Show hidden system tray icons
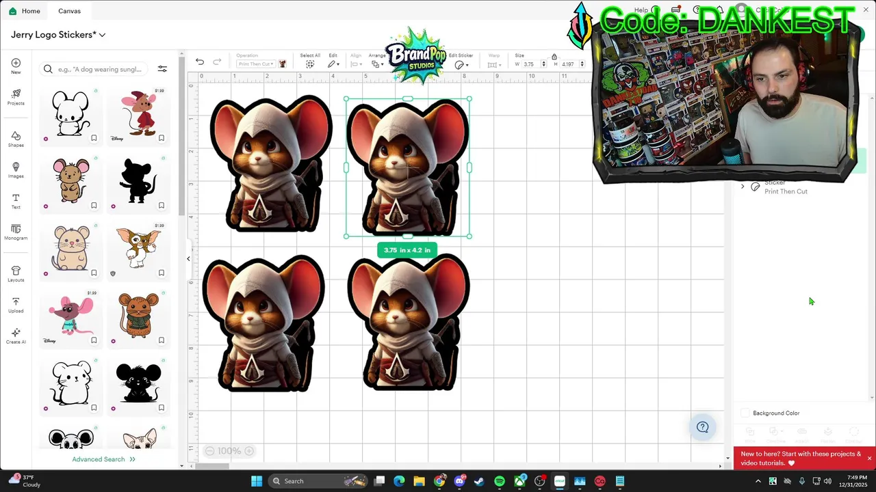The height and width of the screenshot is (492, 876). click(x=758, y=481)
